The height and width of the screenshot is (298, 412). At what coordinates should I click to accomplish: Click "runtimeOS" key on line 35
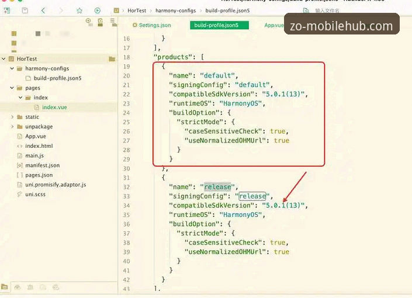click(192, 214)
